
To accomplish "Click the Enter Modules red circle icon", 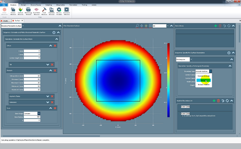I will point(5,10).
